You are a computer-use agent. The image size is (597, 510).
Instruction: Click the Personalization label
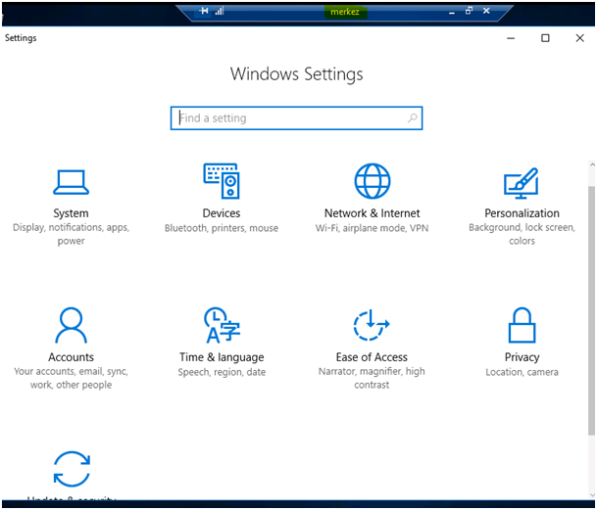522,213
